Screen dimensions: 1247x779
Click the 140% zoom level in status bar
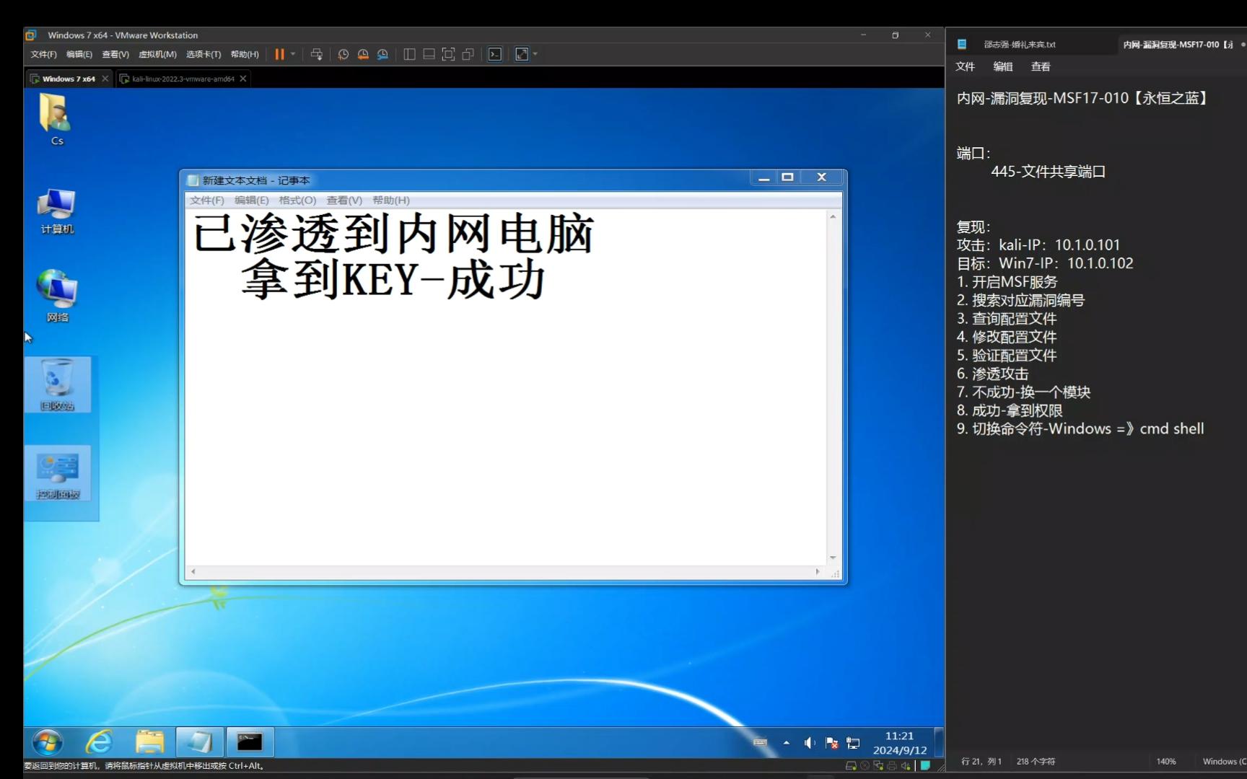(1166, 762)
